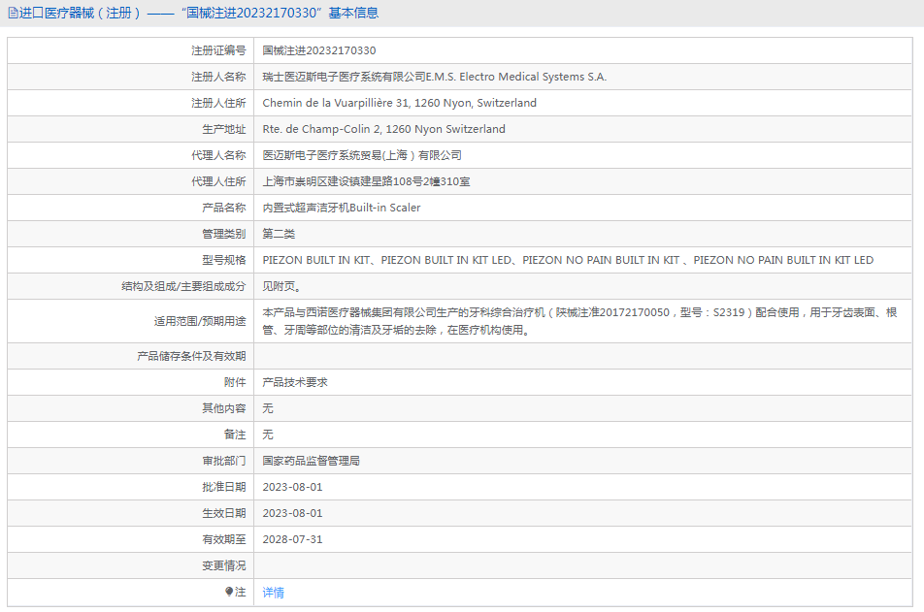Select approval date 2023-08-01 in 批准日期 row
924x612 pixels.
pos(292,487)
